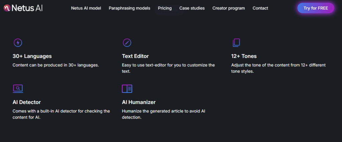This screenshot has width=342, height=142.
Task: Click the lightning bolt languages icon
Action: coord(18,43)
